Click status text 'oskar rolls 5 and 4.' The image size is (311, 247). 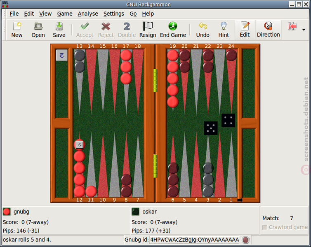tap(27, 240)
